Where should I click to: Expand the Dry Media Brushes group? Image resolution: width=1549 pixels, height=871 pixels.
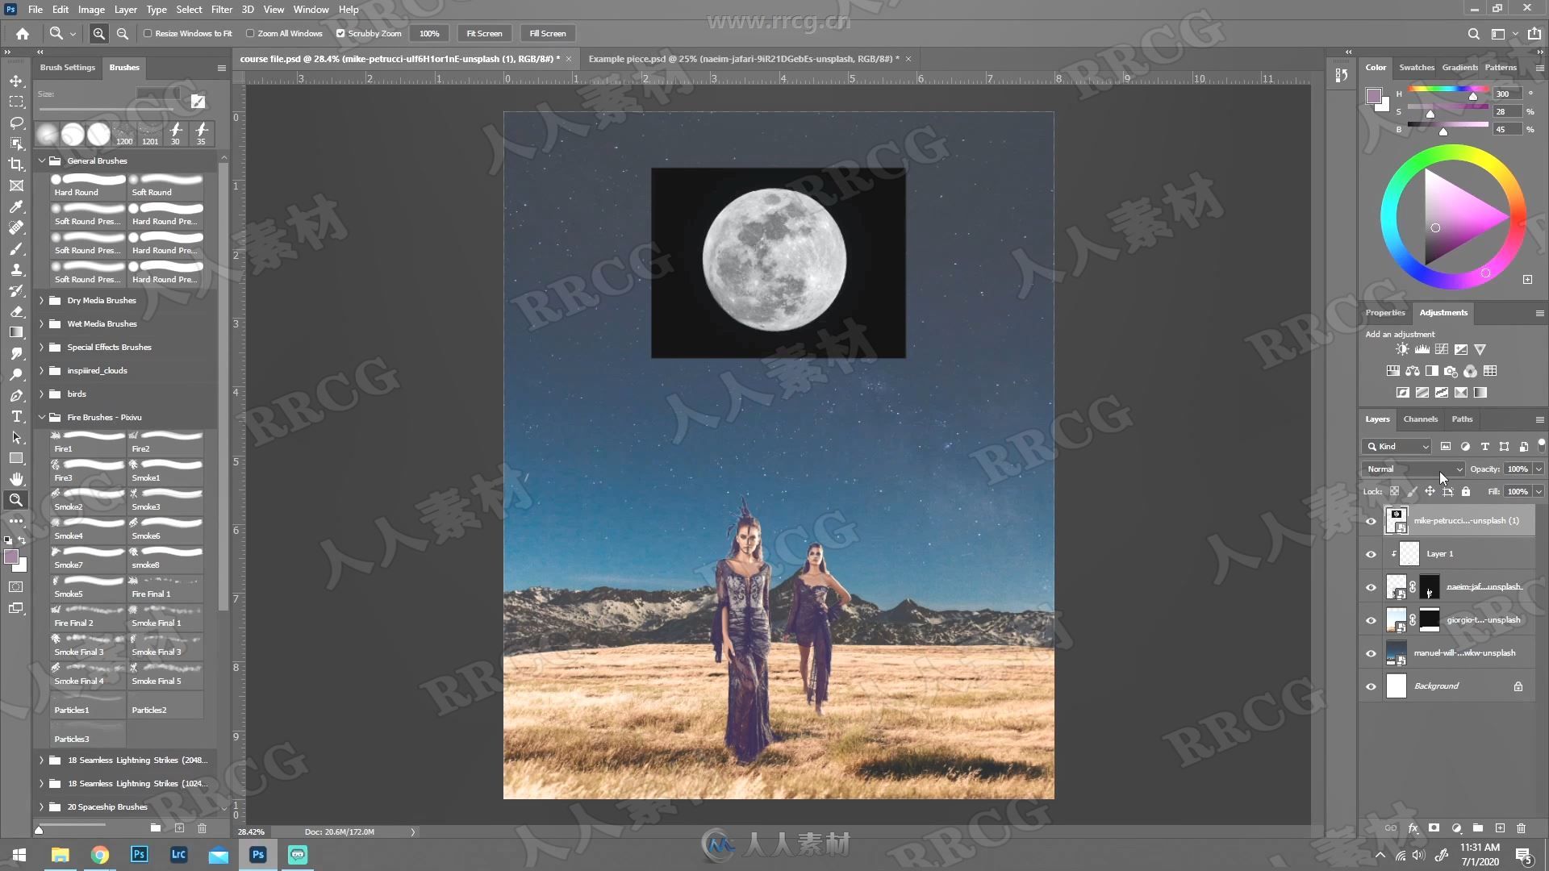click(41, 300)
